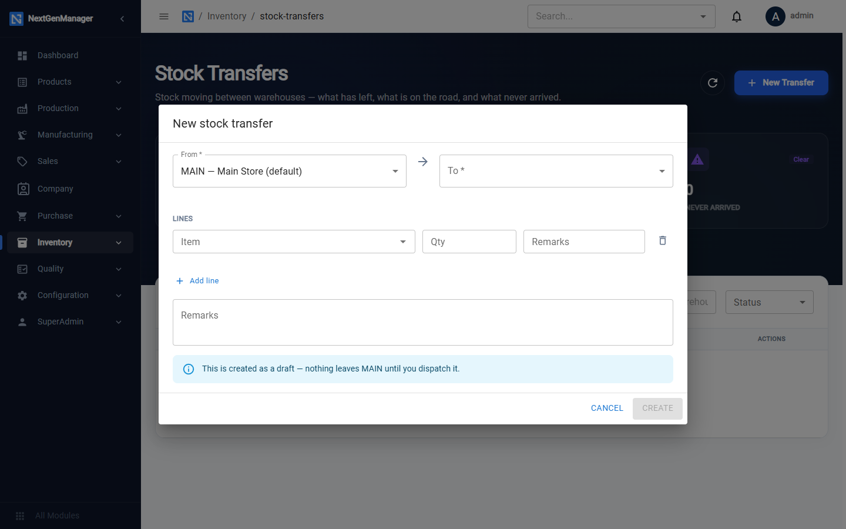Expand the Purchase sidebar section

coord(70,216)
